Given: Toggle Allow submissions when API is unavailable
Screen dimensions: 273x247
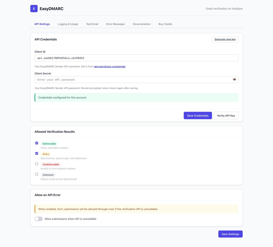Looking at the screenshot, I should click(39, 219).
